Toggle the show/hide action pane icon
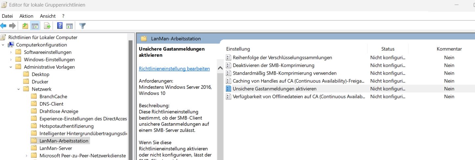 pyautogui.click(x=69, y=26)
